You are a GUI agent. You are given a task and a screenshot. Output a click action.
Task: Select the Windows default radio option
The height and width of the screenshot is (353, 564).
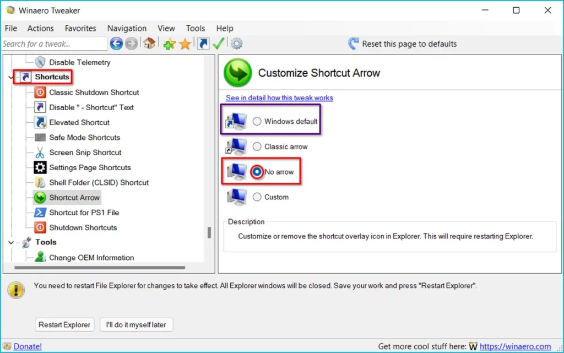[x=257, y=121]
